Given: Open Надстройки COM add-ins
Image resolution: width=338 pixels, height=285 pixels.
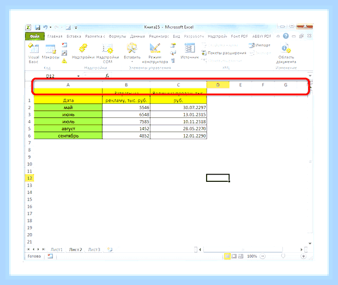Looking at the screenshot, I should click(x=107, y=54).
